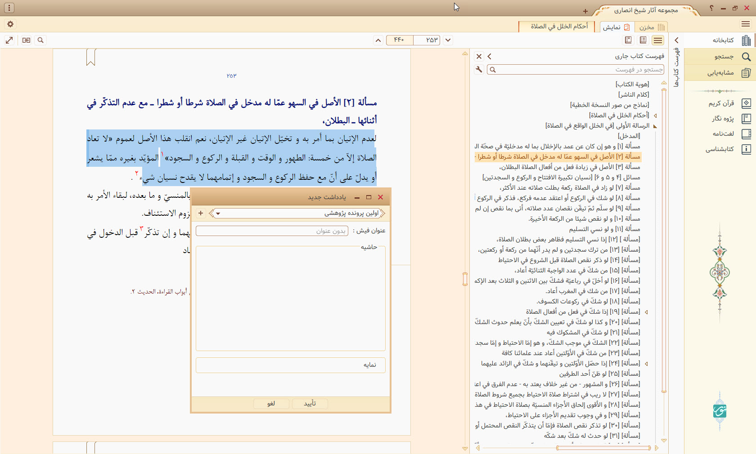Add a new tab with plus
This screenshot has width=756, height=454.
tap(585, 11)
